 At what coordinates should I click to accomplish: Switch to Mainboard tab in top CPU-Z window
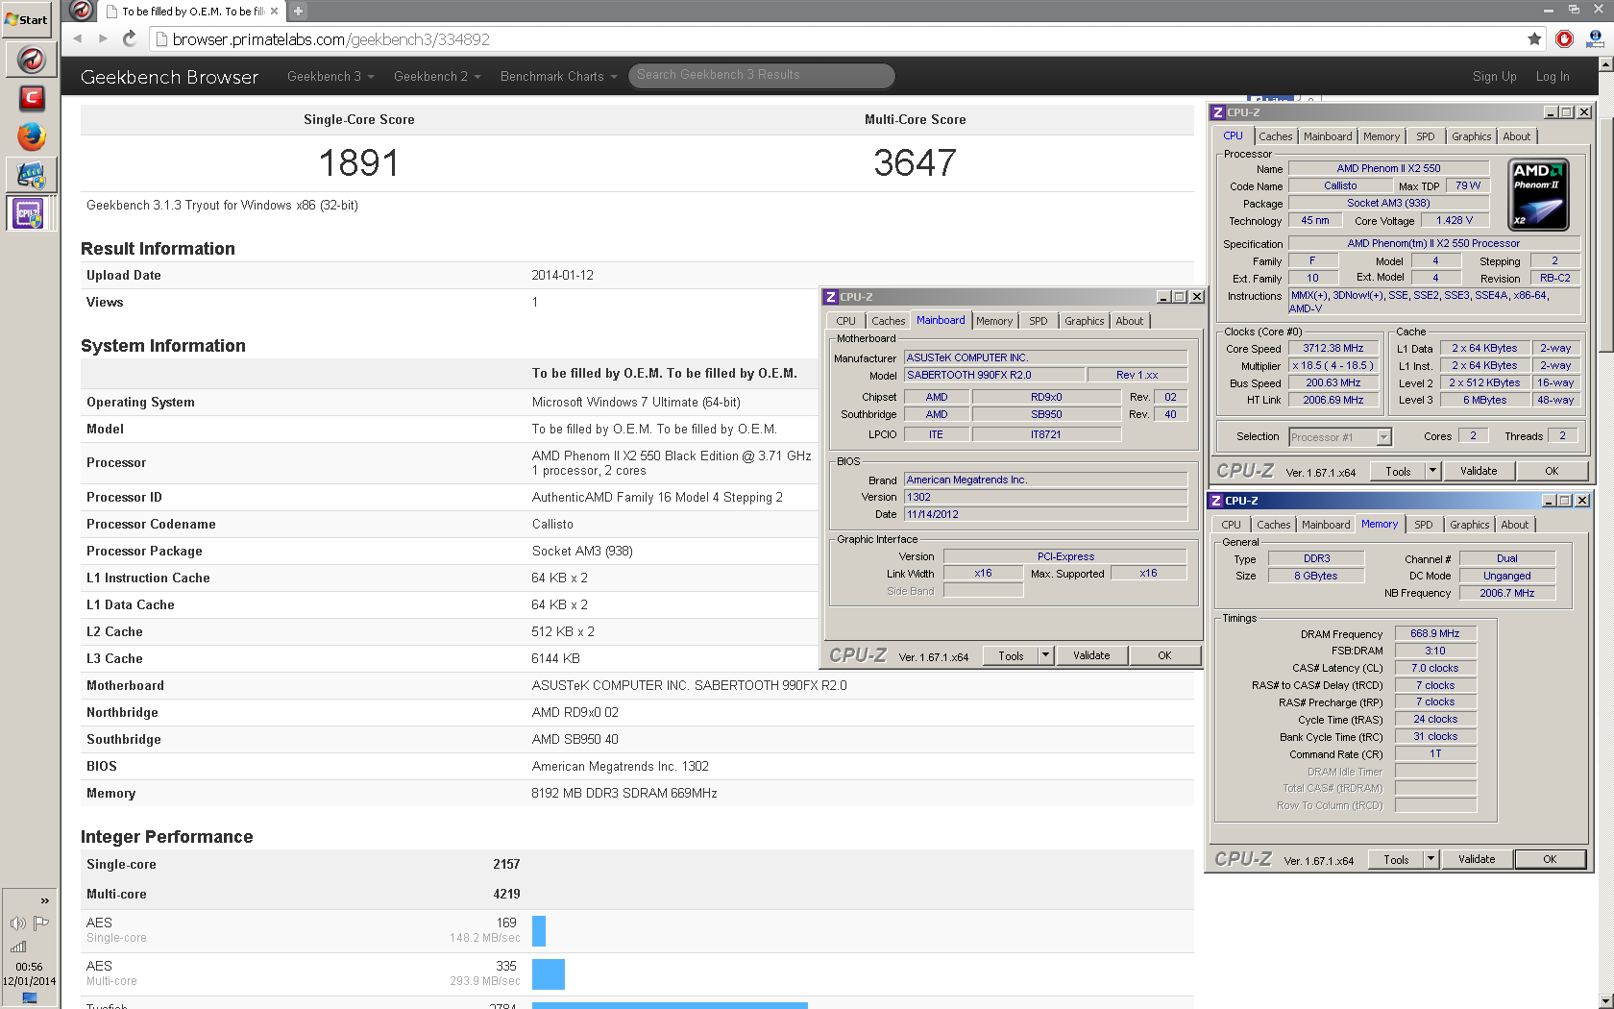(x=1328, y=136)
